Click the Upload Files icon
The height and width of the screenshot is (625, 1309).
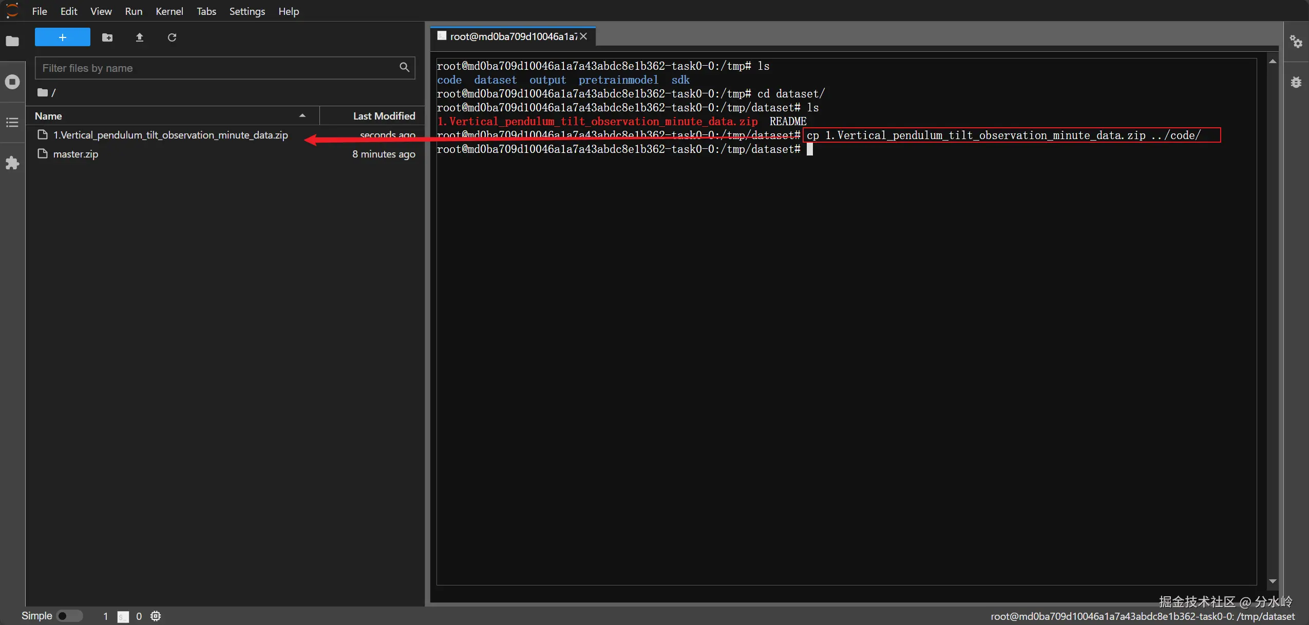(x=139, y=37)
